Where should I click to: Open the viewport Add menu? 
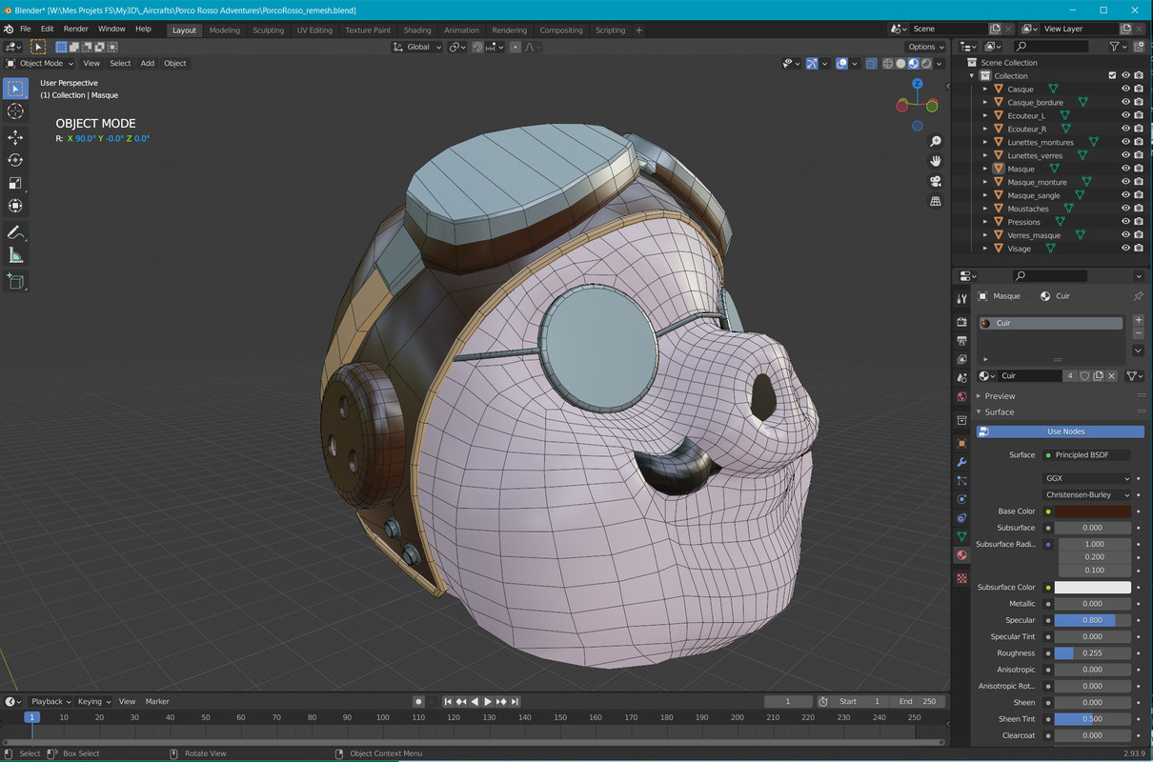[x=147, y=64]
